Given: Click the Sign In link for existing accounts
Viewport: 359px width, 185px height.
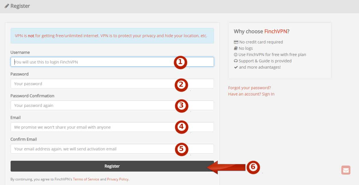Looking at the screenshot, I should click(x=268, y=94).
